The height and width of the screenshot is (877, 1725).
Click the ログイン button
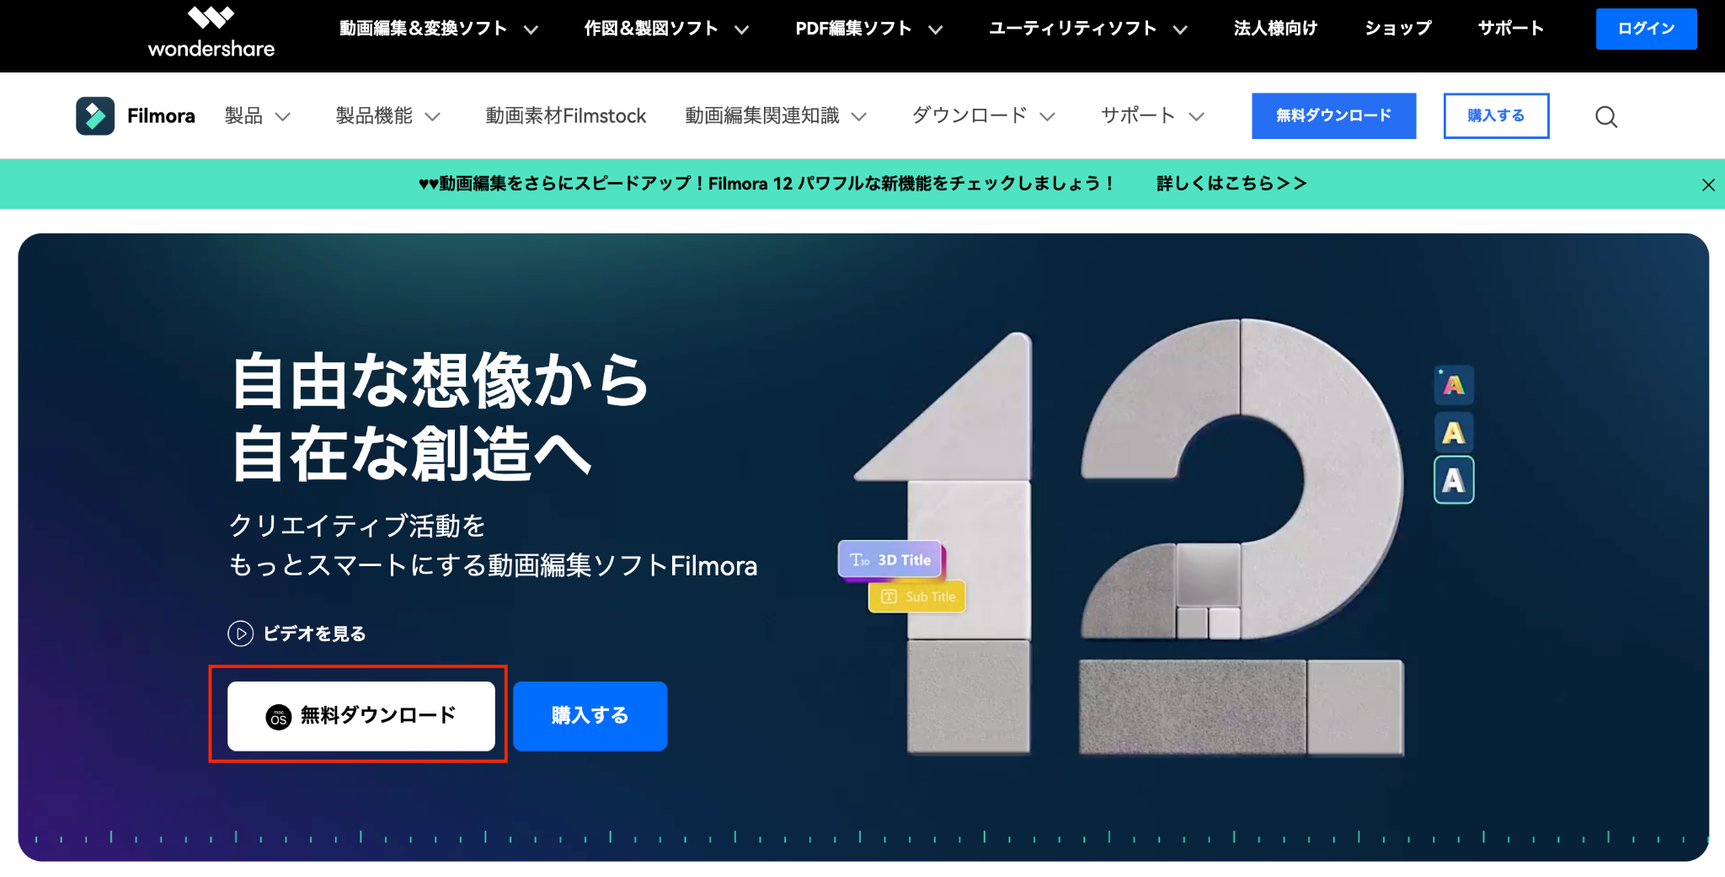pyautogui.click(x=1646, y=29)
